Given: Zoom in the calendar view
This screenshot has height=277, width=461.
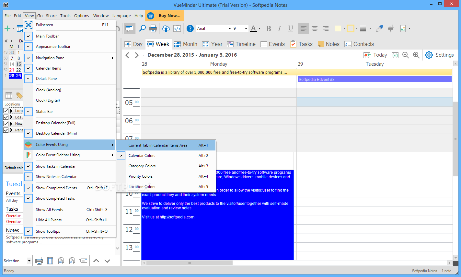Looking at the screenshot, I should click(416, 55).
